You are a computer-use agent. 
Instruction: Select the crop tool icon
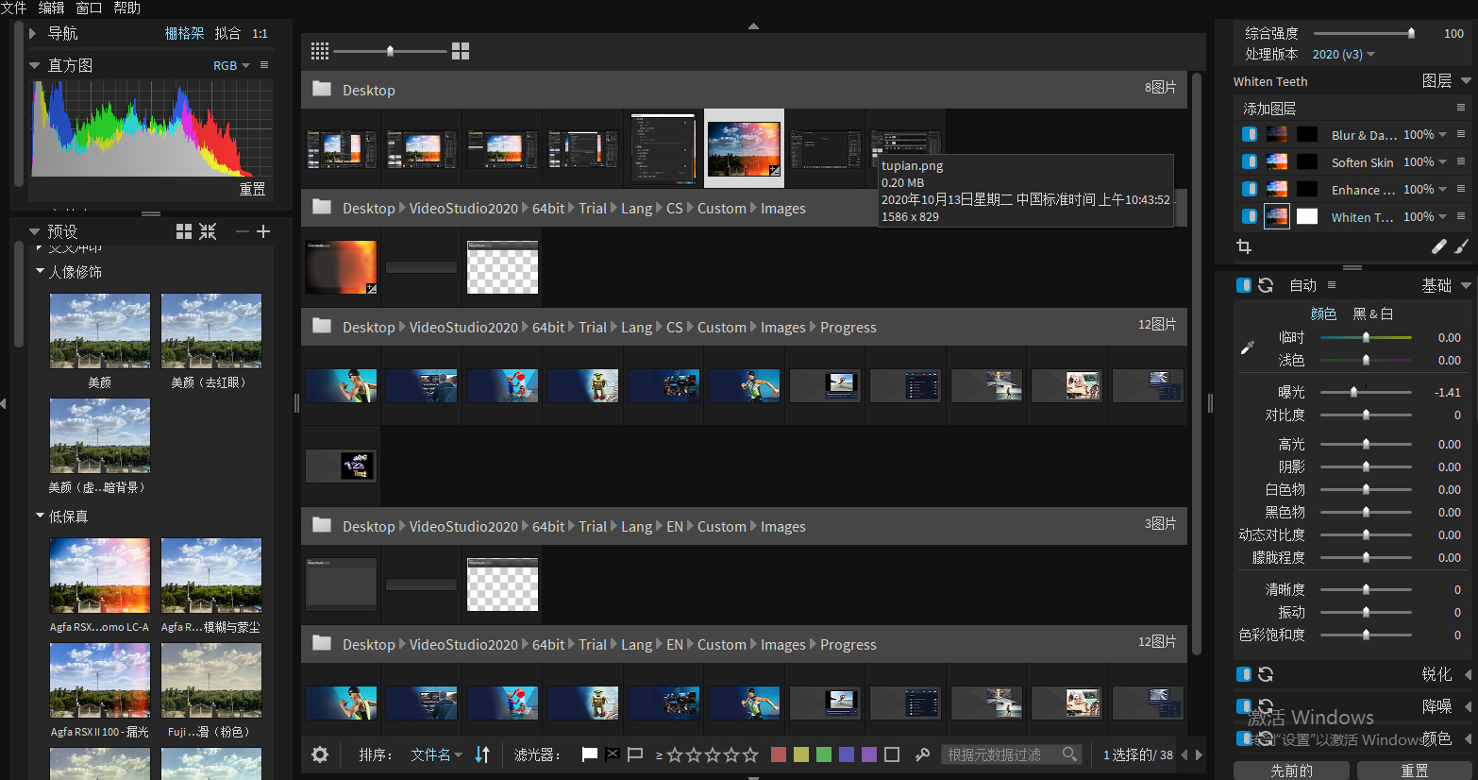[x=1244, y=246]
